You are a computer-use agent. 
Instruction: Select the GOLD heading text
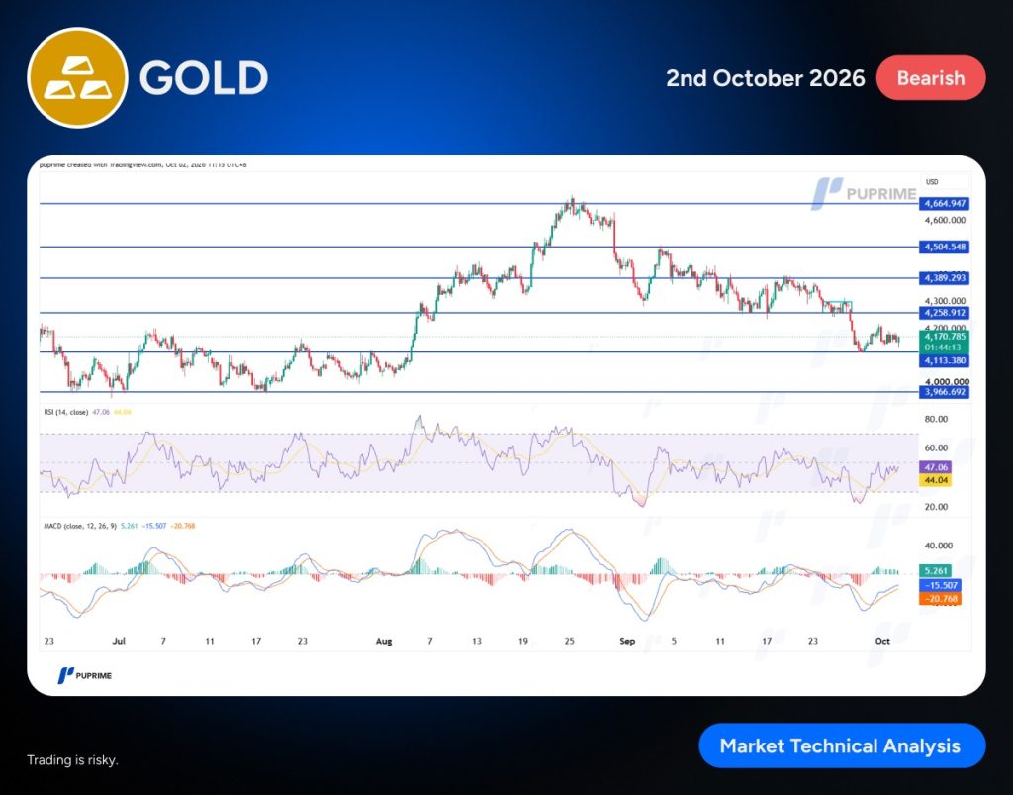coord(204,78)
